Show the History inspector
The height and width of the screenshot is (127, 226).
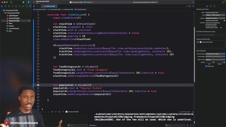(211, 6)
